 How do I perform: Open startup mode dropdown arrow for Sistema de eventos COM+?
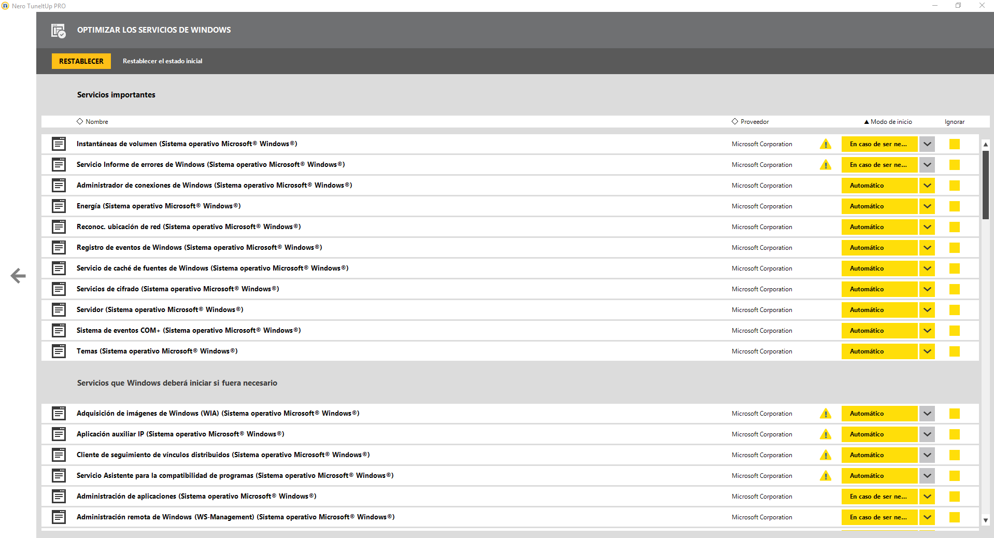927,331
